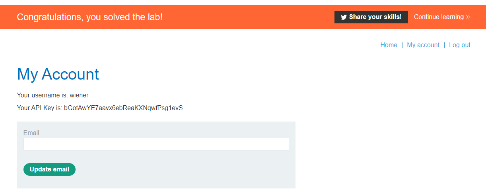
Task: Open the Continue learning link
Action: point(442,17)
